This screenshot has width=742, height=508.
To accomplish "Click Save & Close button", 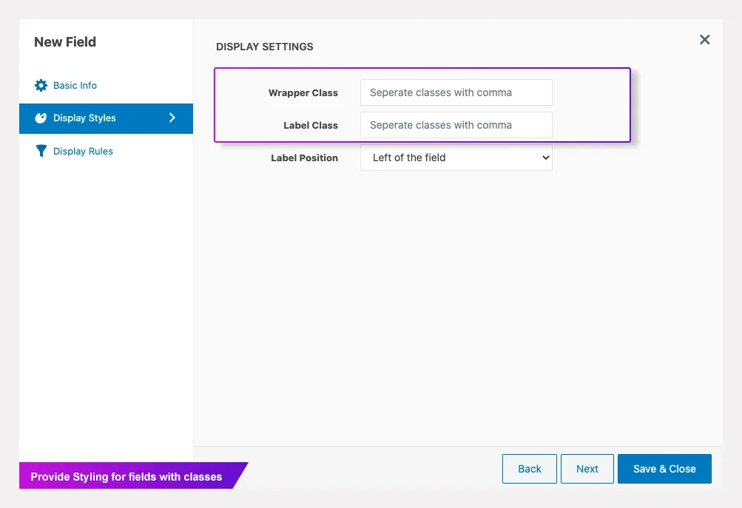I will tap(664, 469).
